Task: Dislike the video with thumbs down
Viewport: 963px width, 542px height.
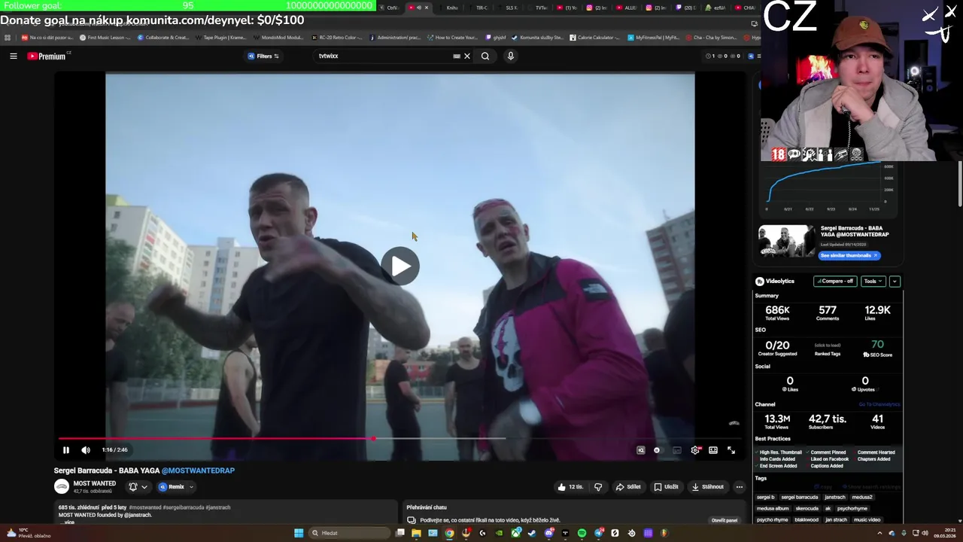Action: click(x=598, y=487)
